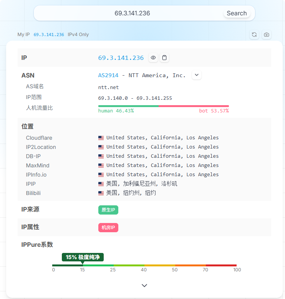
Task: Click IPIP location 美国, 加利福尼亚州, 洛杉矶
Action: click(142, 183)
